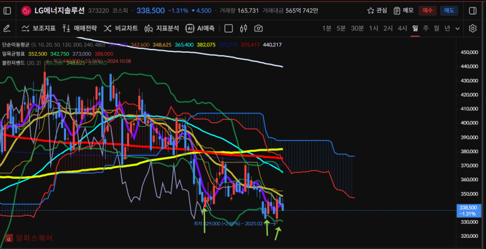Open AI예측 prediction tool

[x=200, y=28]
